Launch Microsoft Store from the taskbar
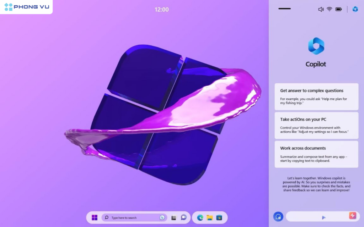 219,217
